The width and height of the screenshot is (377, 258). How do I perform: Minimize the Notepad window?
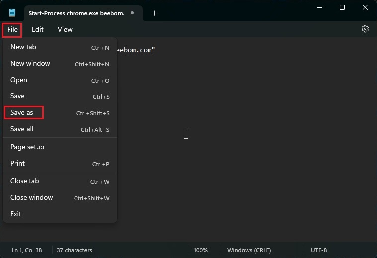(x=320, y=7)
